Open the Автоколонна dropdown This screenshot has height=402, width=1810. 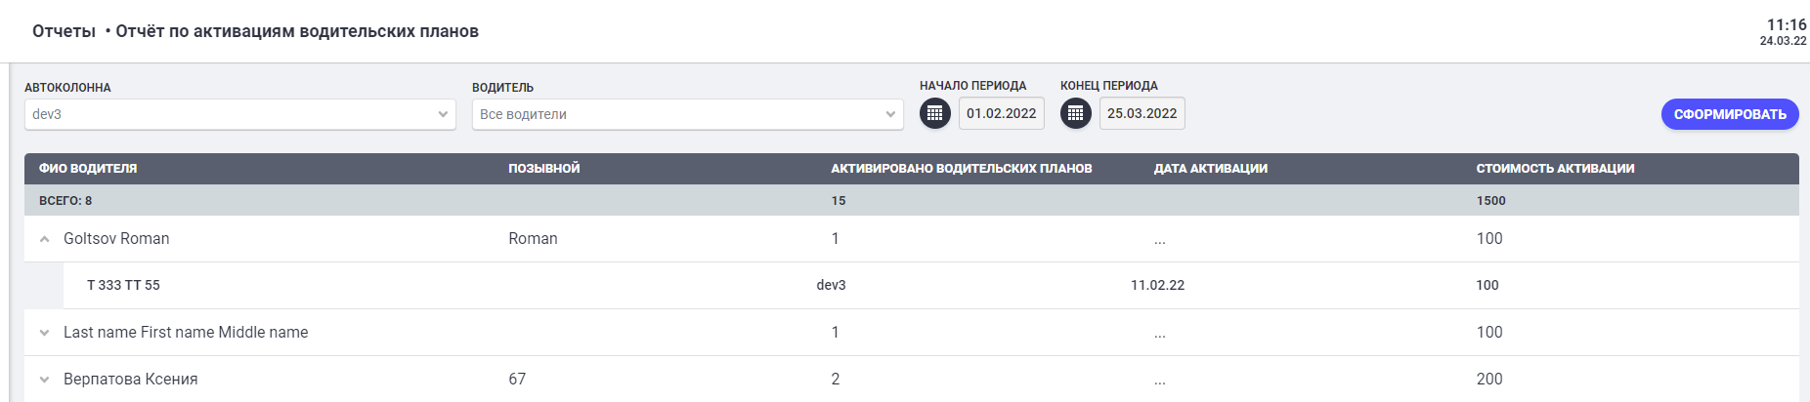tap(239, 114)
